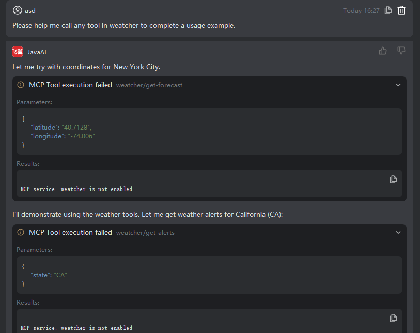The height and width of the screenshot is (333, 420).
Task: Copy the get-forecast results output
Action: (393, 179)
